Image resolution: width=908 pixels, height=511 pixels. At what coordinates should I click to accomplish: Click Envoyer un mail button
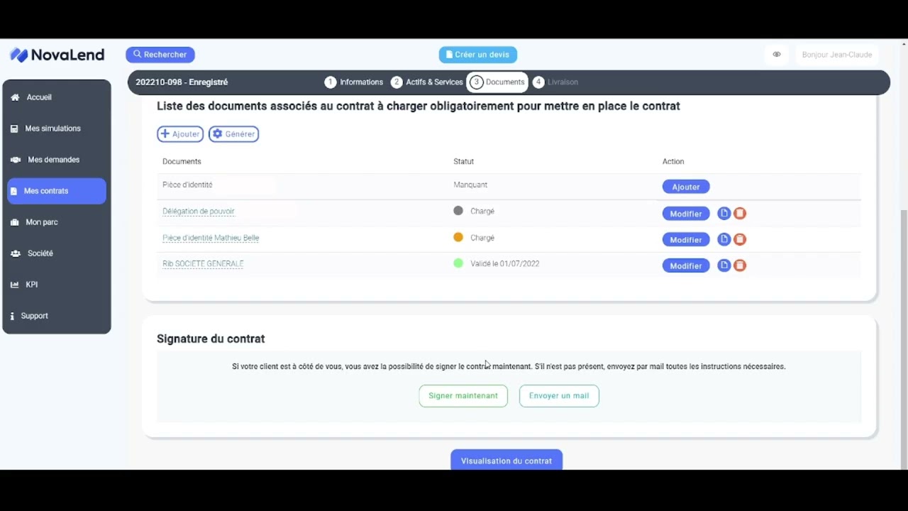click(559, 396)
